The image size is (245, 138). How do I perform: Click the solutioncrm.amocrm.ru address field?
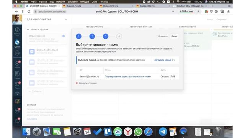[x=52, y=11]
